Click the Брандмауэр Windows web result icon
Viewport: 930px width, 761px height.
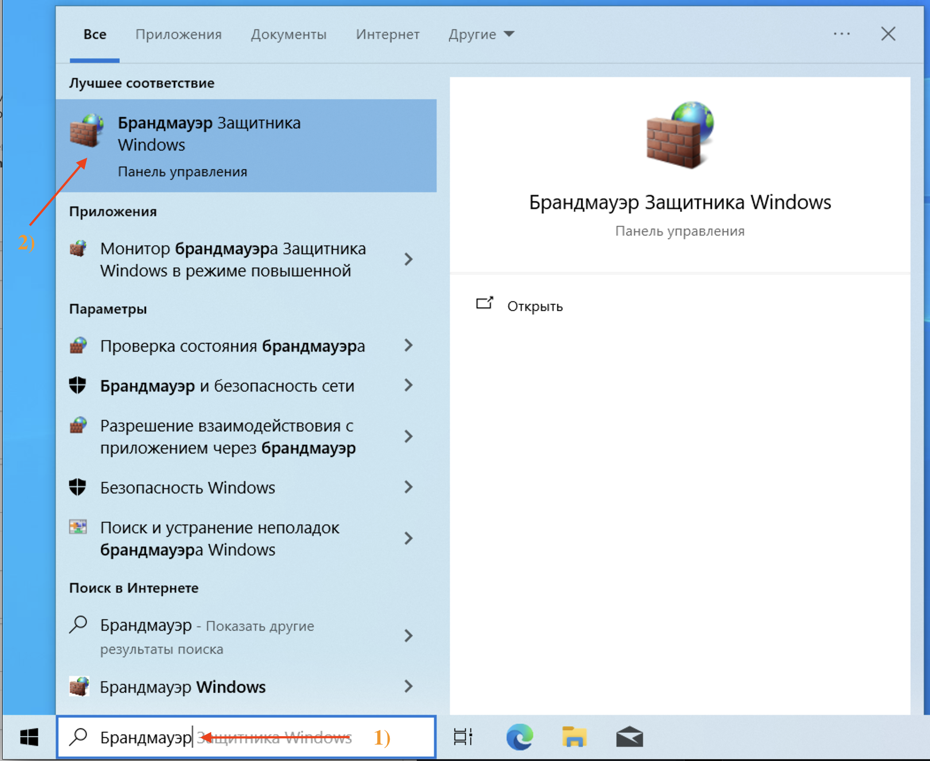79,687
